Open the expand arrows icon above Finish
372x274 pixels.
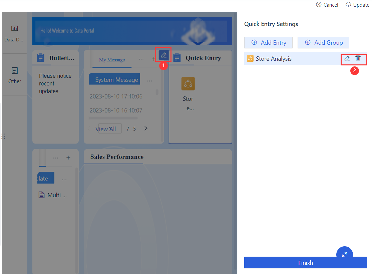coord(344,254)
